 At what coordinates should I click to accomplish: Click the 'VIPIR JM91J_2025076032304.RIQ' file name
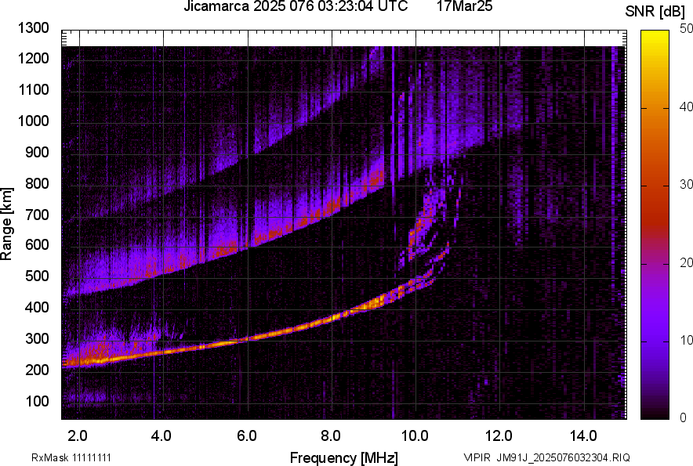[x=546, y=457]
